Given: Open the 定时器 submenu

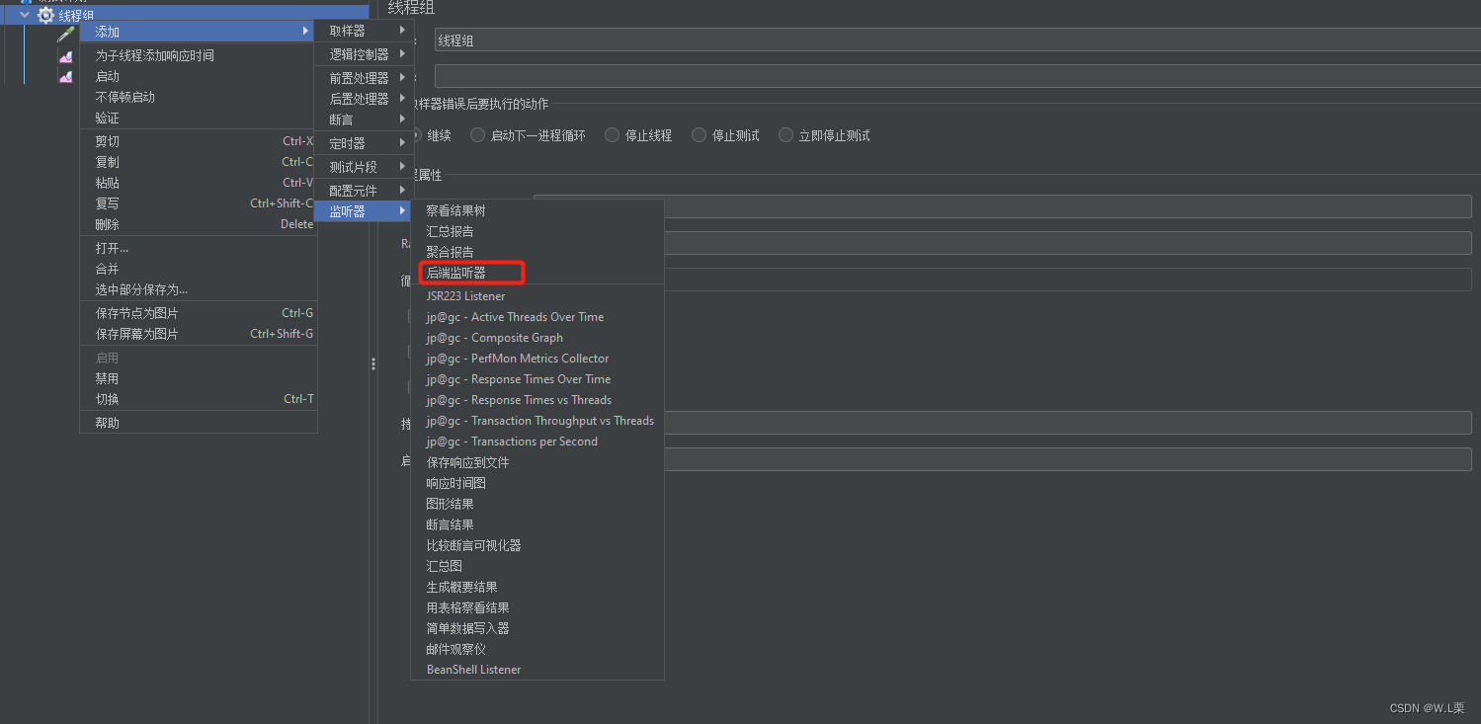Looking at the screenshot, I should coord(363,143).
